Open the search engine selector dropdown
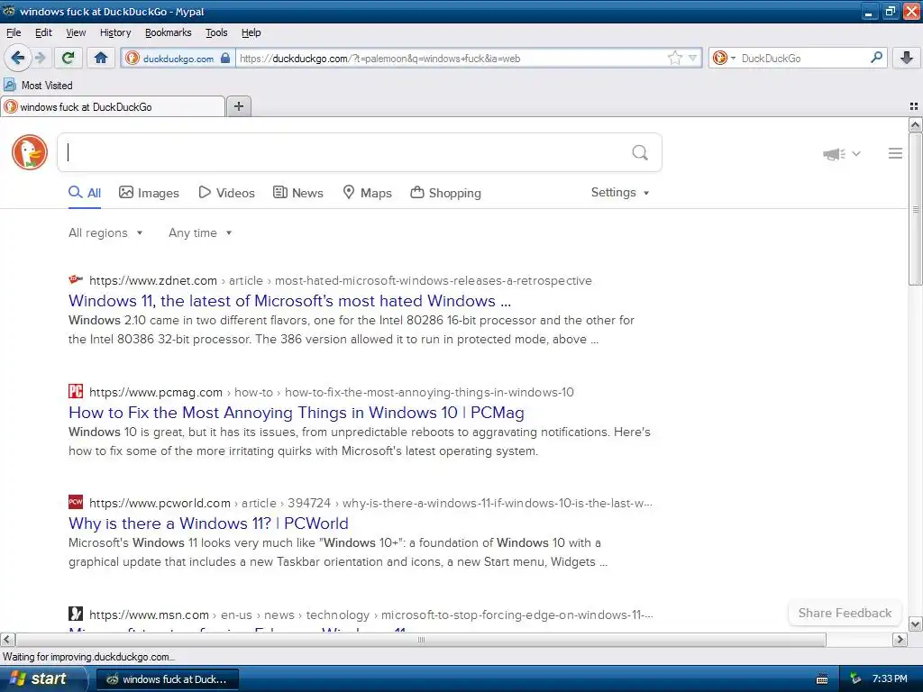The width and height of the screenshot is (923, 692). click(x=724, y=58)
